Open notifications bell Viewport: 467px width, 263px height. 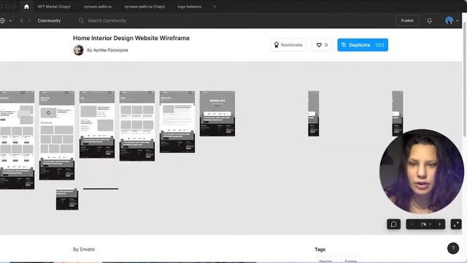click(x=430, y=20)
